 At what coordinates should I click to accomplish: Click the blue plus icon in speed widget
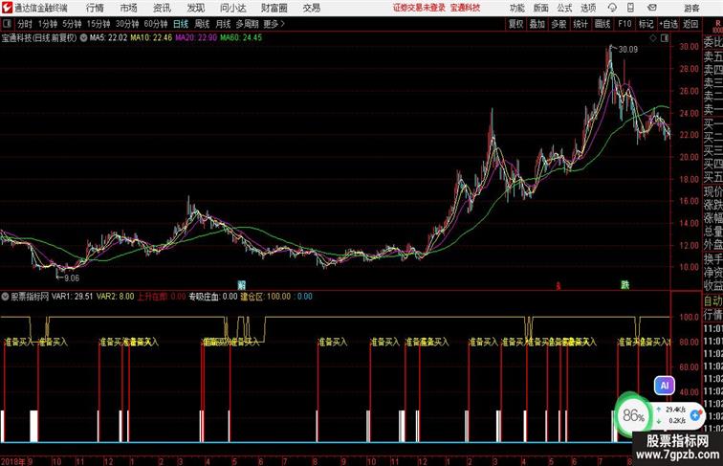pyautogui.click(x=695, y=415)
